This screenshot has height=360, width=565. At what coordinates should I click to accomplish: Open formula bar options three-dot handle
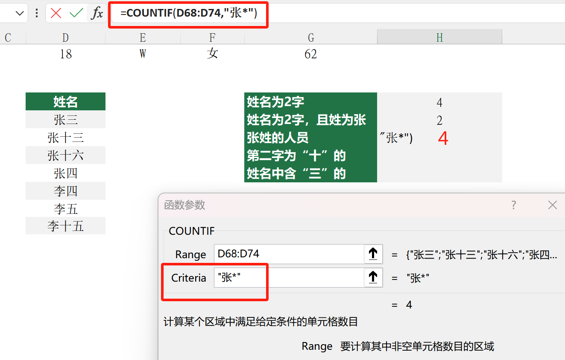click(x=37, y=13)
